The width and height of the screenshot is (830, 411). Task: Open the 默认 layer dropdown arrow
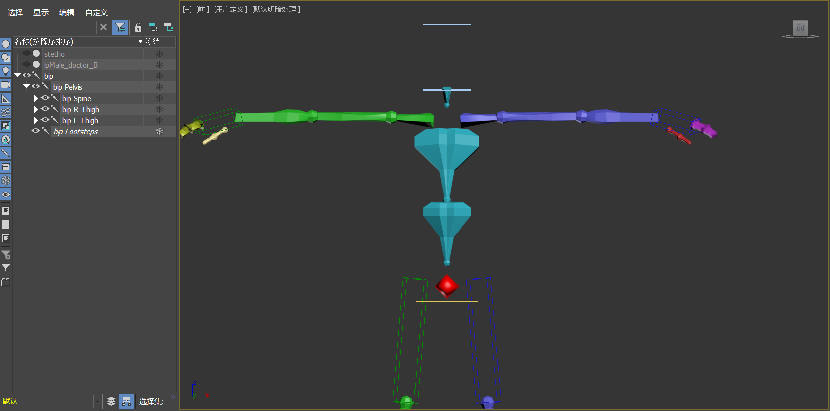pos(97,402)
